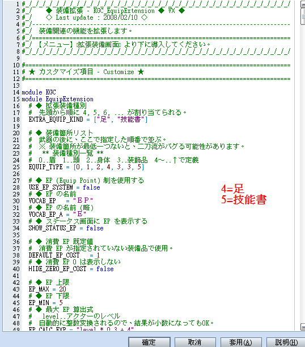Click the VOCAB_EP_A = "E" line
Image resolution: width=305 pixels, height=347 pixels.
click(x=57, y=215)
